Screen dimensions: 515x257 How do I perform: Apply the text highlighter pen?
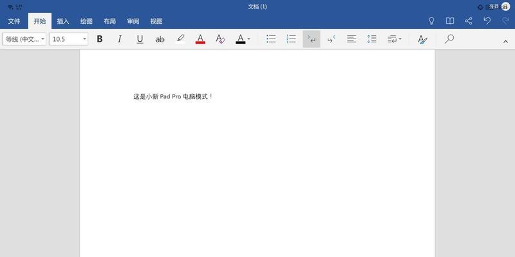pos(180,39)
